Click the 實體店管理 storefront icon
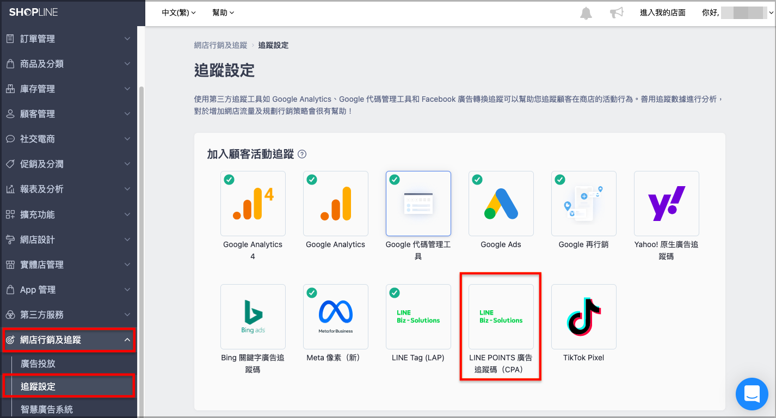The image size is (776, 418). tap(10, 265)
